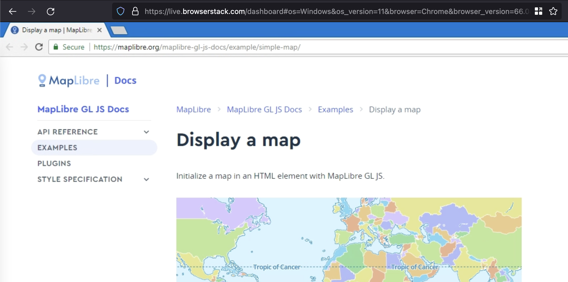This screenshot has height=282, width=568.
Task: Open the PLUGINS sidebar item
Action: (x=54, y=163)
